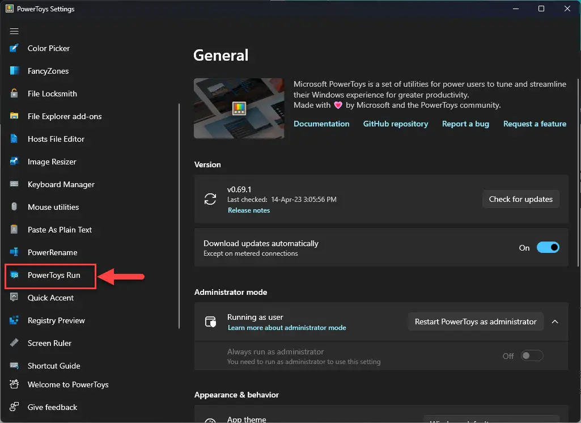
Task: Click the Welcome to PowerToys icon
Action: click(14, 384)
